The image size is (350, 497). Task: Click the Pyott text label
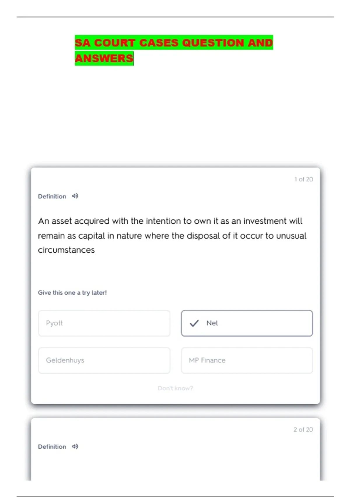click(54, 323)
